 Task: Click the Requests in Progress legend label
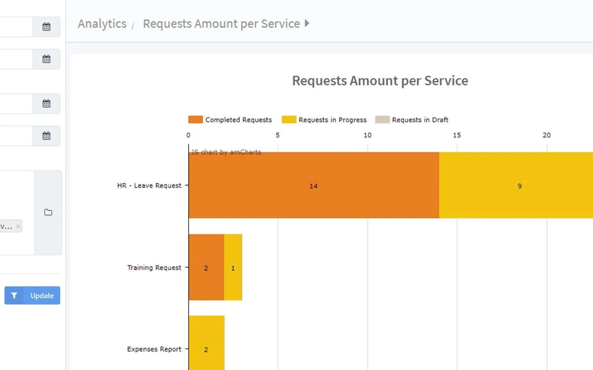(x=332, y=120)
